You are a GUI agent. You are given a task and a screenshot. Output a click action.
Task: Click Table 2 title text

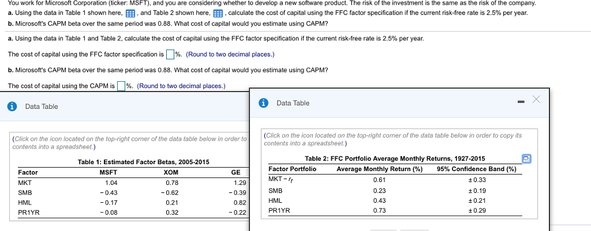[x=395, y=159]
